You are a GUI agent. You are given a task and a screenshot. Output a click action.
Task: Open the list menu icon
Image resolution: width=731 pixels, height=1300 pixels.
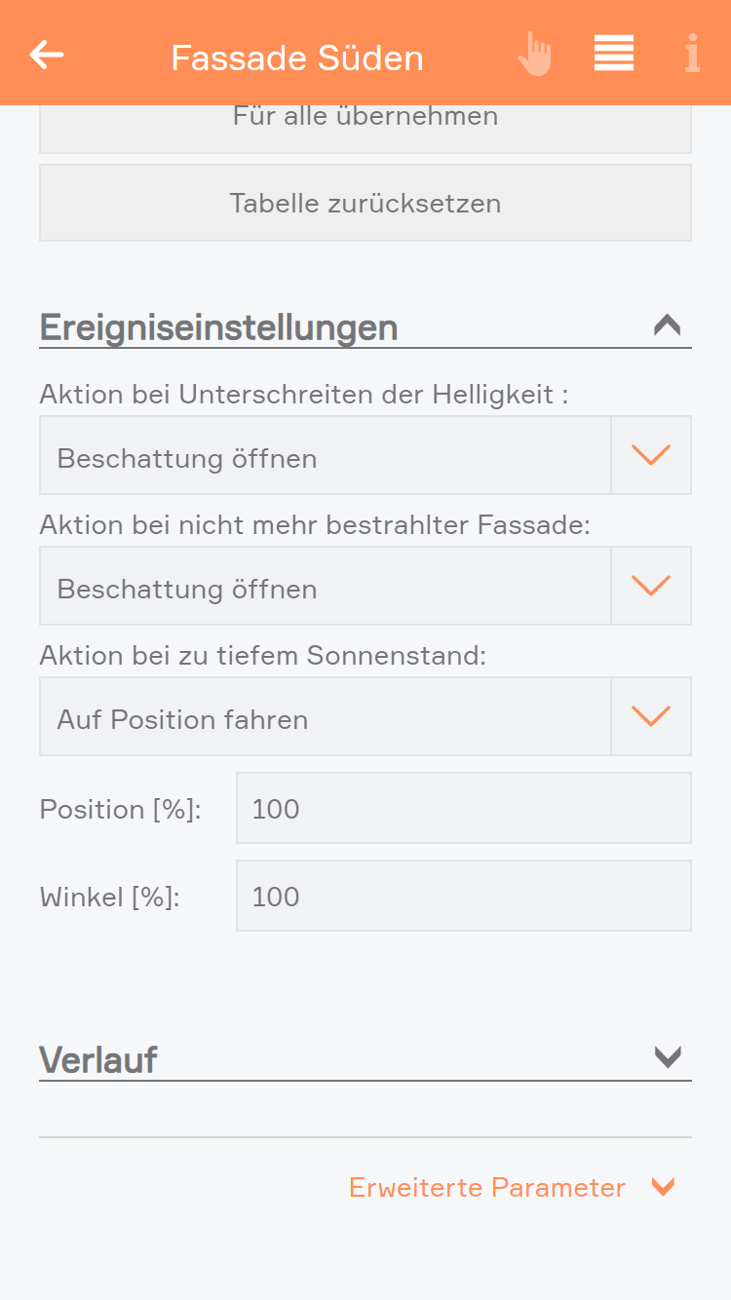pos(614,54)
